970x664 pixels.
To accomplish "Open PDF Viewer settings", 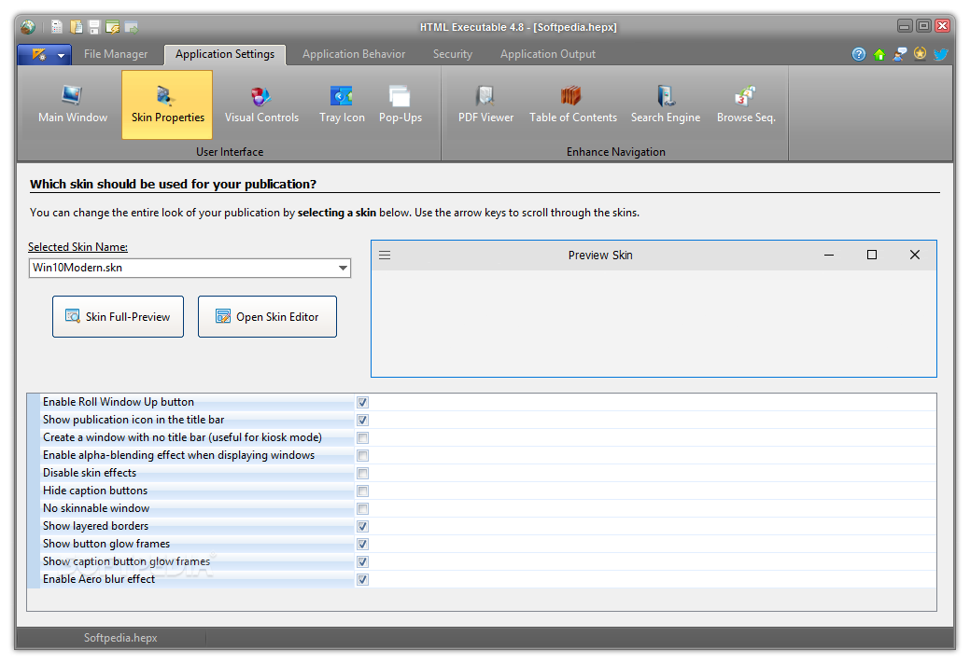I will coord(485,105).
